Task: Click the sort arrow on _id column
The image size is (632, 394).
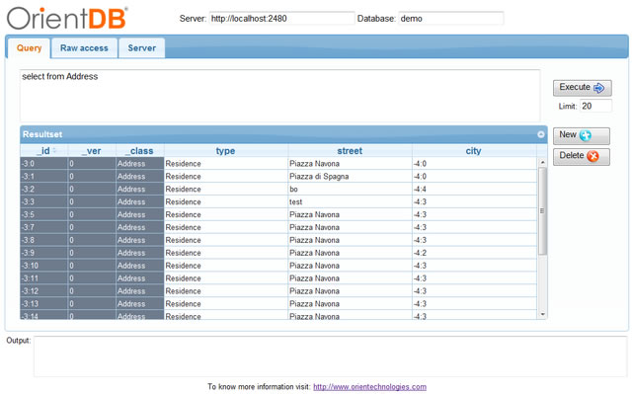Action: [54, 151]
